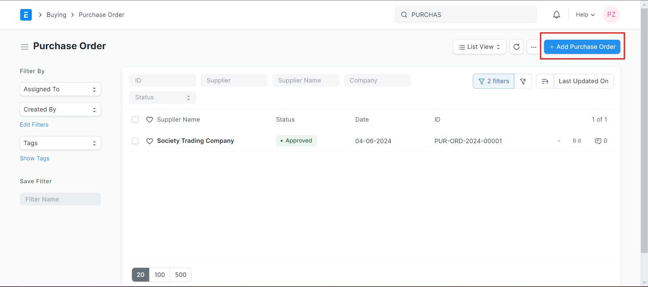Go to Purchase Order breadcrumb
The width and height of the screenshot is (648, 287).
tap(102, 15)
